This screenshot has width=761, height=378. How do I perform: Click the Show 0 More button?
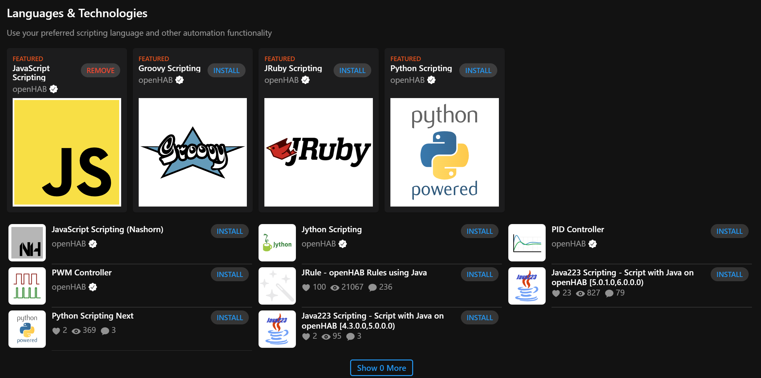point(381,368)
